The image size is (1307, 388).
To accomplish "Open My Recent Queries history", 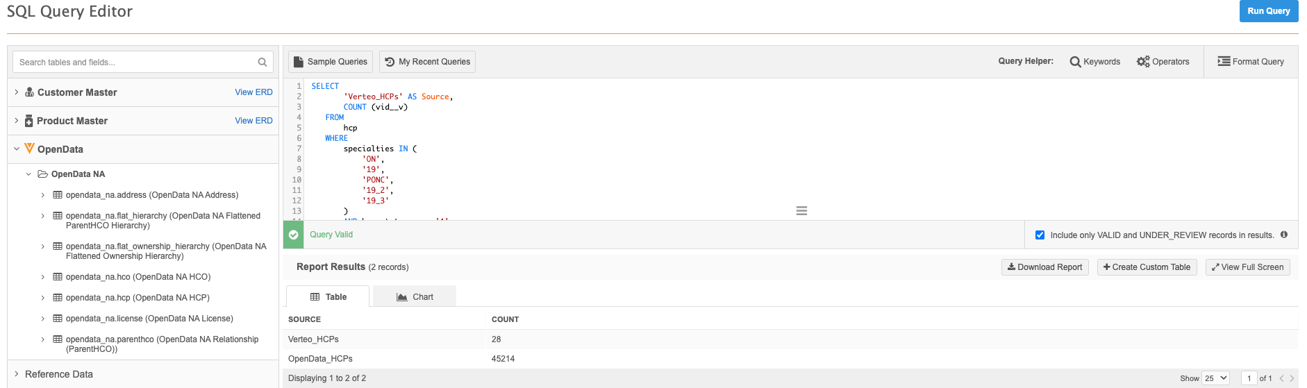I will pos(428,62).
